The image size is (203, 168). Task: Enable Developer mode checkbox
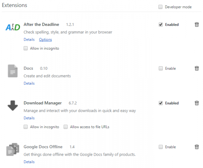[x=160, y=7]
